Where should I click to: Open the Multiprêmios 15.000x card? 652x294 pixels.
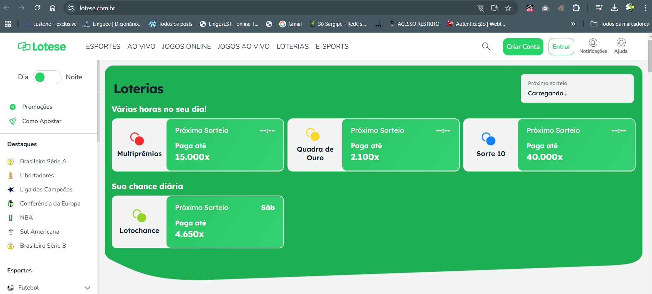tap(198, 145)
